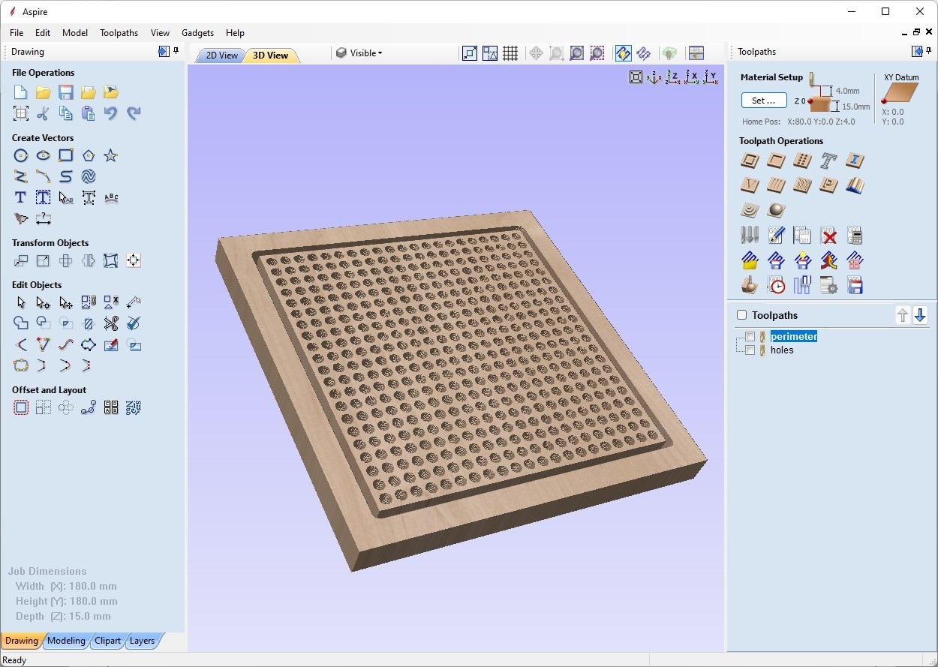Viewport: 938px width, 667px height.
Task: Select the holes toolpath name
Action: tap(782, 350)
